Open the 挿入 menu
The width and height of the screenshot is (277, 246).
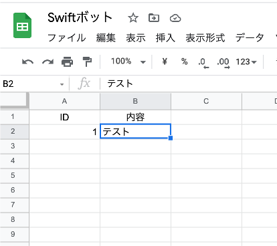click(165, 37)
